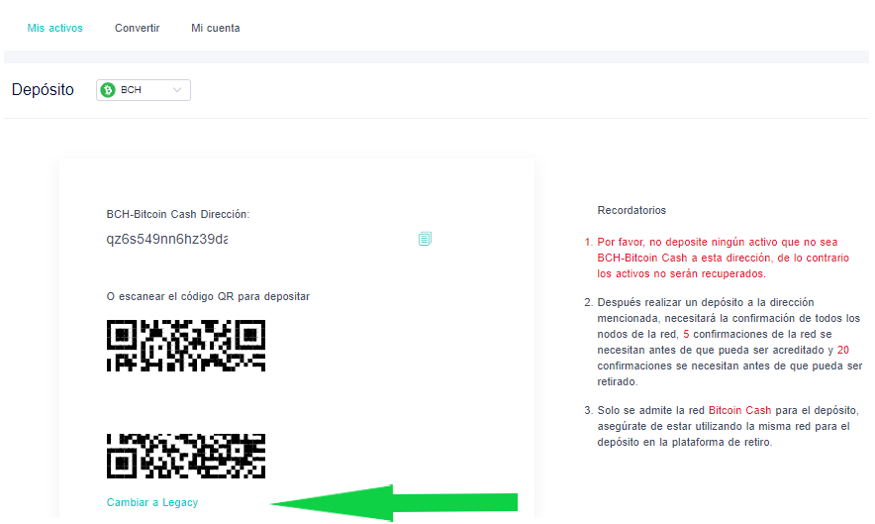The image size is (875, 524).
Task: Copy the BCH deposit address icon
Action: tap(425, 239)
